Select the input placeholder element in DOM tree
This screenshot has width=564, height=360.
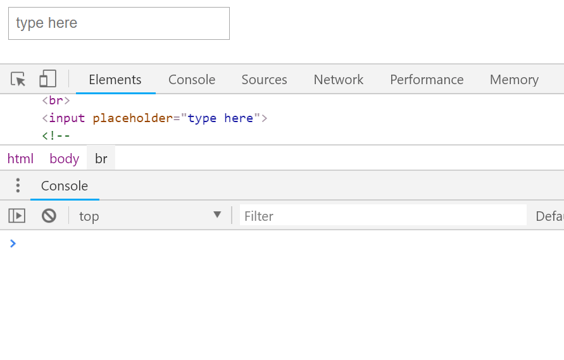point(155,118)
